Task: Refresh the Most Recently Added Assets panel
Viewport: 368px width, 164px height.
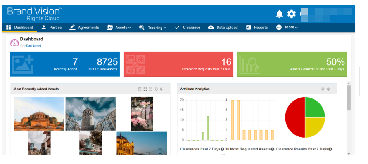Action: [x=156, y=89]
